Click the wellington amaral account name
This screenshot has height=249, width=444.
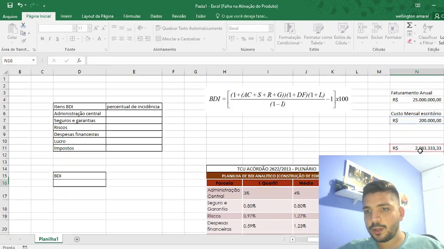412,16
